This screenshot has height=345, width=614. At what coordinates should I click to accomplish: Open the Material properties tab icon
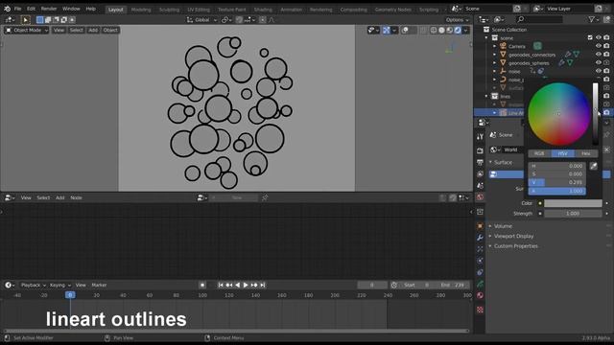(x=480, y=295)
